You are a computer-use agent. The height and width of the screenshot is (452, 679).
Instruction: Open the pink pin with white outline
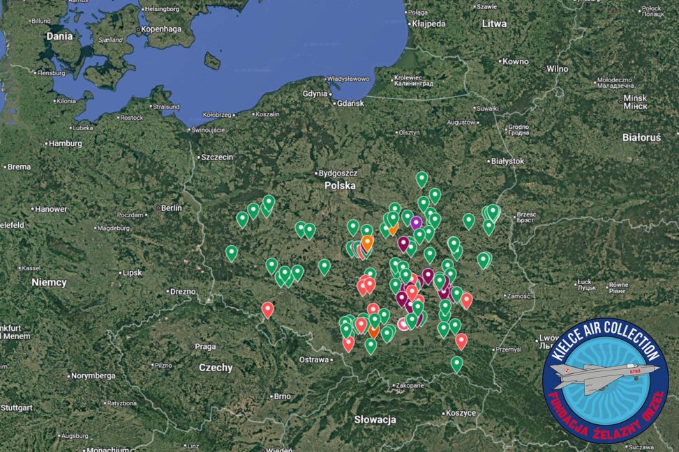click(x=403, y=324)
